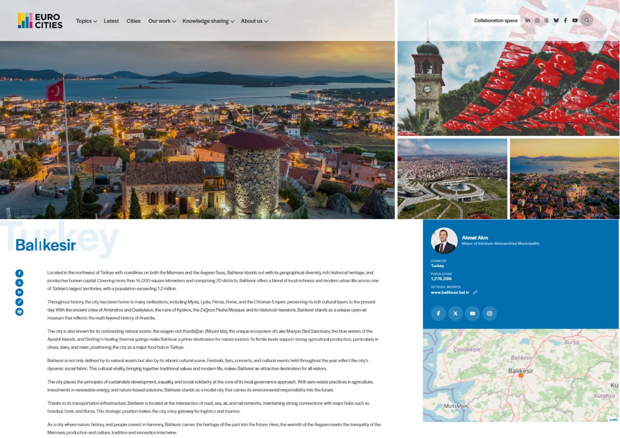620x438 pixels.
Task: Expand the About us menu
Action: pos(254,21)
